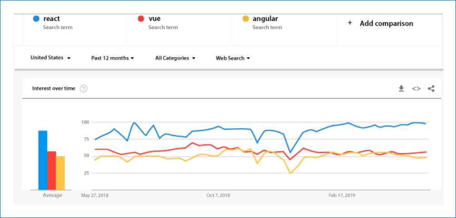The image size is (456, 218).
Task: Expand the Web Search type dropdown
Action: pos(233,58)
